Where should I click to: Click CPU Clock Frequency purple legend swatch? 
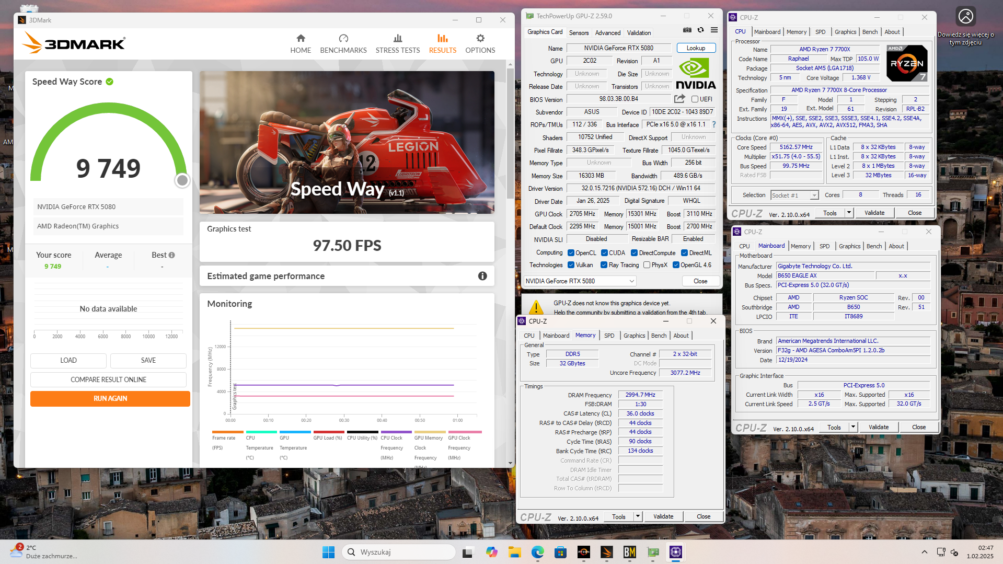(396, 432)
